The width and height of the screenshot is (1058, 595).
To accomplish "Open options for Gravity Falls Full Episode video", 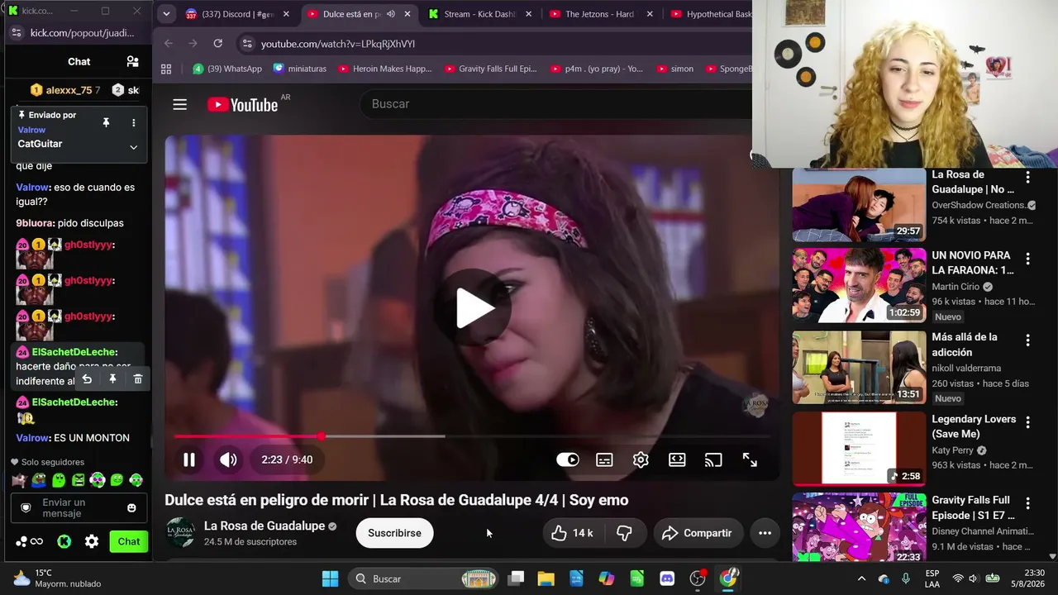I will (x=1028, y=503).
